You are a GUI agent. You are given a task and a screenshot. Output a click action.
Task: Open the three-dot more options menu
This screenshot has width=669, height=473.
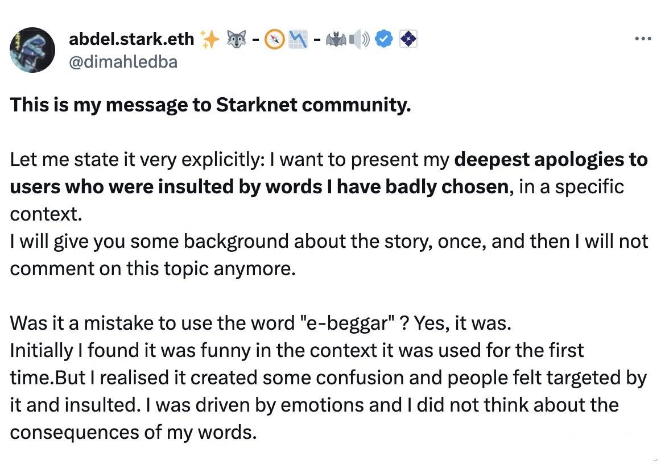tap(643, 39)
